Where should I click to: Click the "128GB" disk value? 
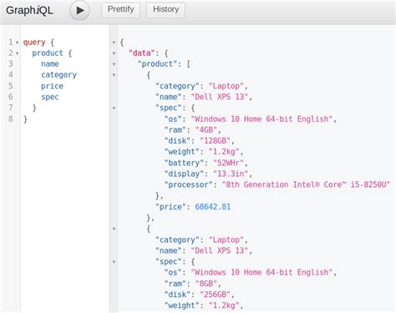click(216, 141)
